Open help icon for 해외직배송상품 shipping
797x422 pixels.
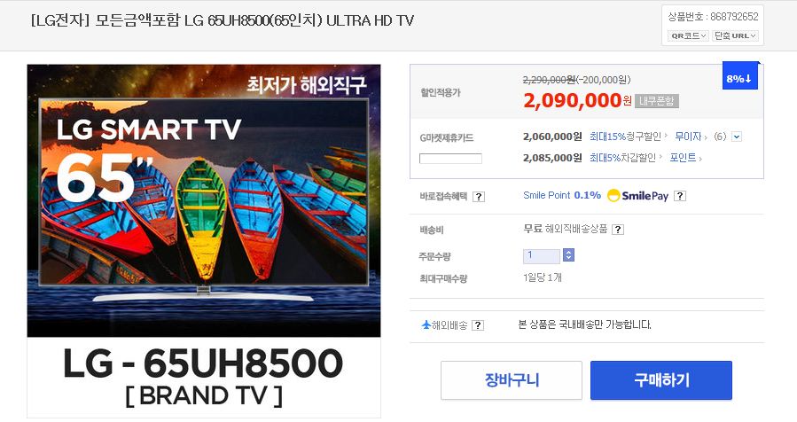tap(618, 230)
